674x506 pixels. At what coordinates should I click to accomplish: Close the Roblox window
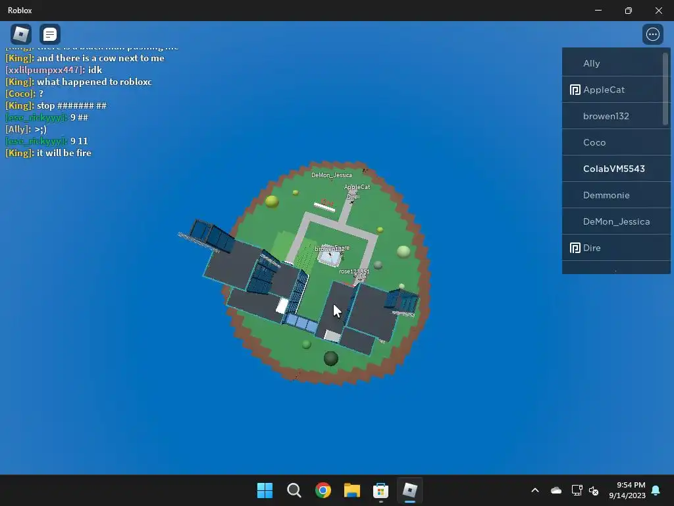[x=658, y=11]
